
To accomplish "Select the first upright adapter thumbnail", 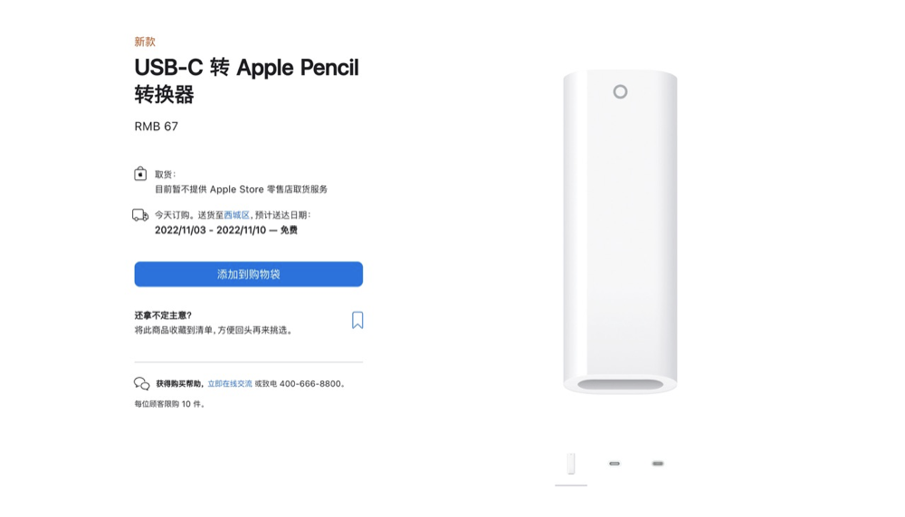I will (x=571, y=464).
